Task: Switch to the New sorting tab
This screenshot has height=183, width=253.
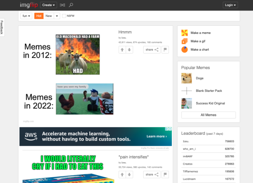Action: (x=49, y=16)
